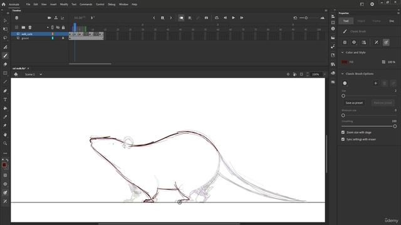Open the File menu
The image size is (401, 225).
click(28, 4)
